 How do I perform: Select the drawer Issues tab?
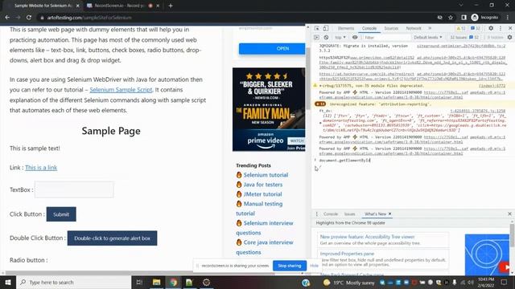[349, 214]
